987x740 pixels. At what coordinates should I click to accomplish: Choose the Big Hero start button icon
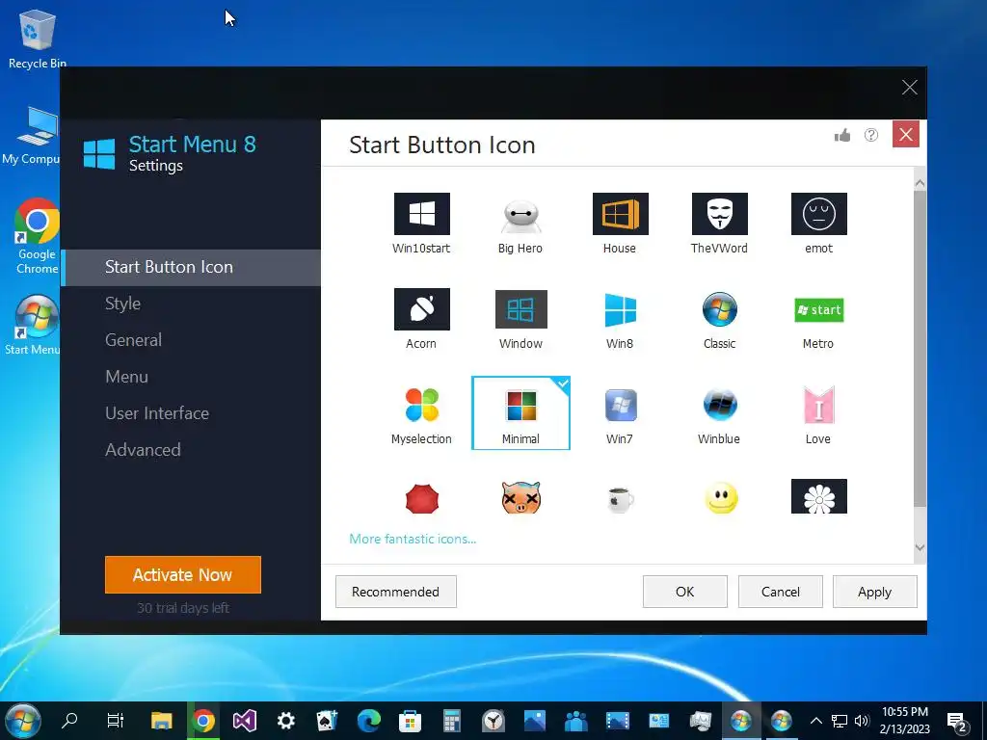click(520, 216)
